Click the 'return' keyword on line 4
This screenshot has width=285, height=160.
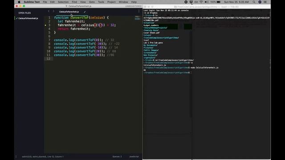point(63,29)
